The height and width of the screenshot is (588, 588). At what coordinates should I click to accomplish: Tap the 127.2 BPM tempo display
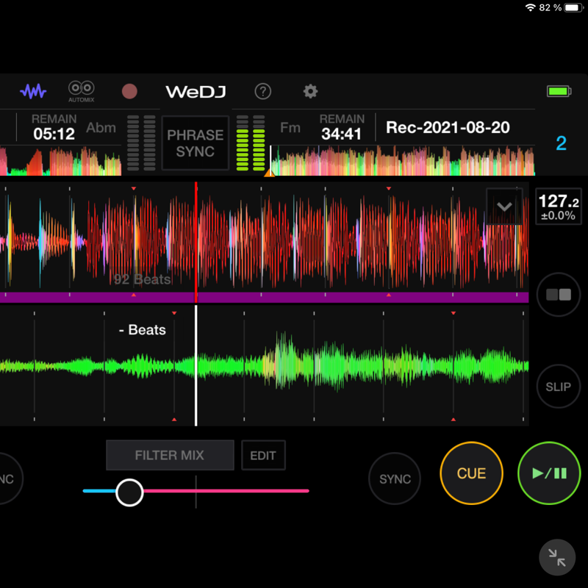[x=559, y=207]
